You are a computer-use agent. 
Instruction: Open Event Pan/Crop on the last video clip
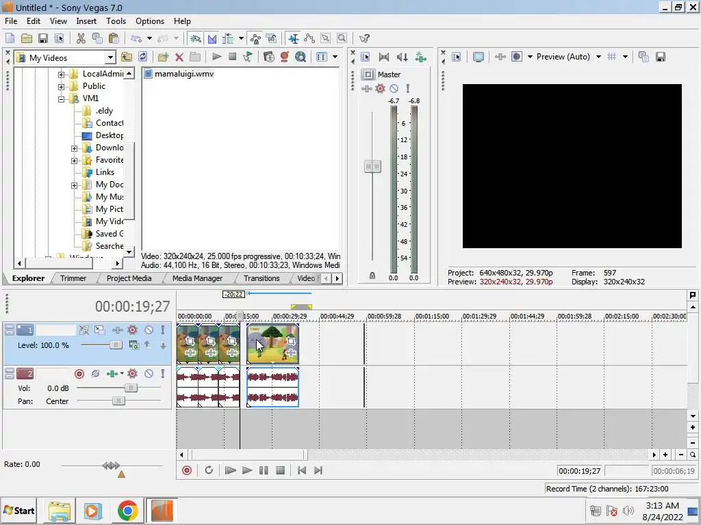(291, 341)
